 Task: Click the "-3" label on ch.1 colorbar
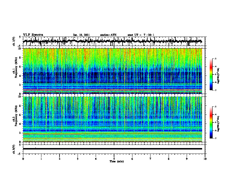pos(215,59)
